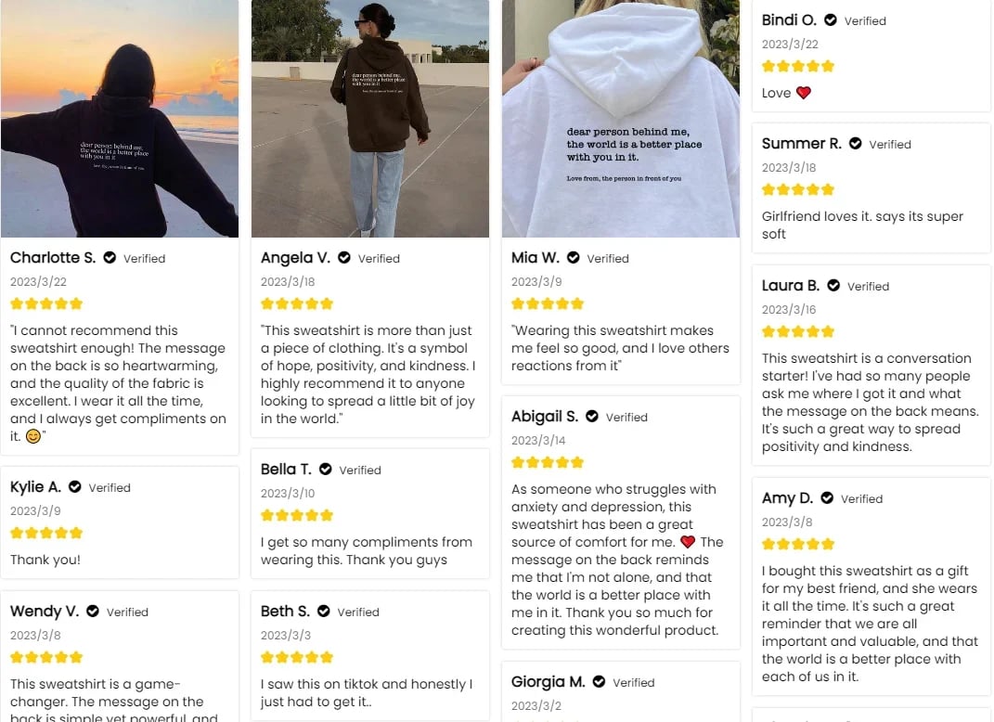
Task: Click Wendy V. reviewer name
Action: (x=45, y=611)
